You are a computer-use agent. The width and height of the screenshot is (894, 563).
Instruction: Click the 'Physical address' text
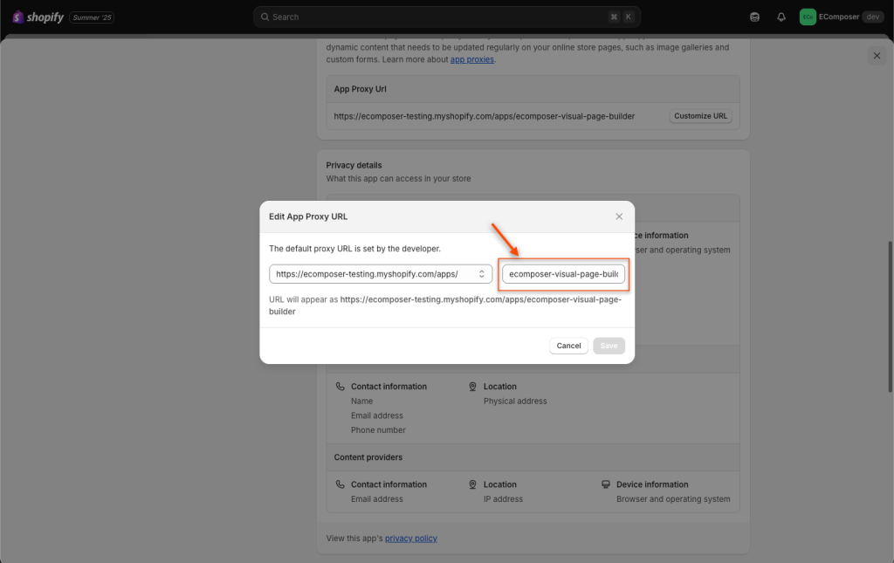coord(515,402)
